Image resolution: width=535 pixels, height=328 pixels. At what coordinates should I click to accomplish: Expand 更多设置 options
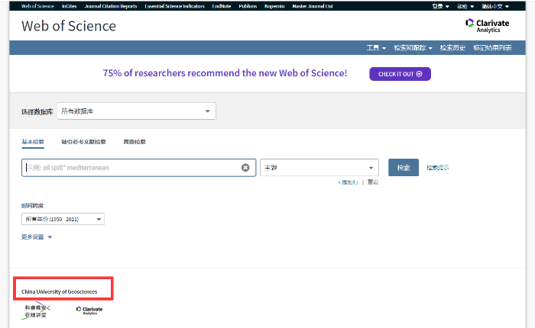point(37,237)
